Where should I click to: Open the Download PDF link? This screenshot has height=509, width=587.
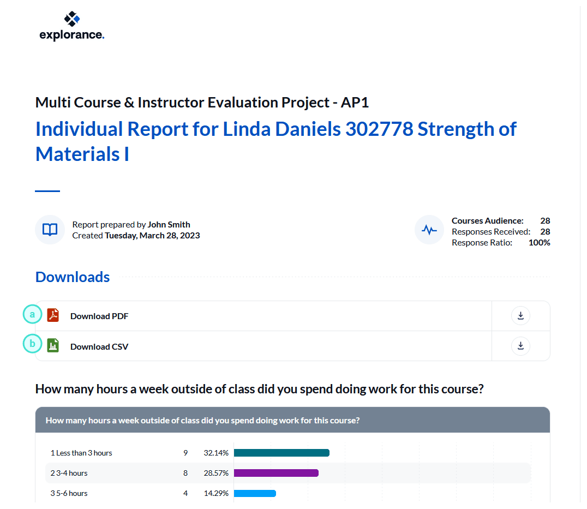99,316
